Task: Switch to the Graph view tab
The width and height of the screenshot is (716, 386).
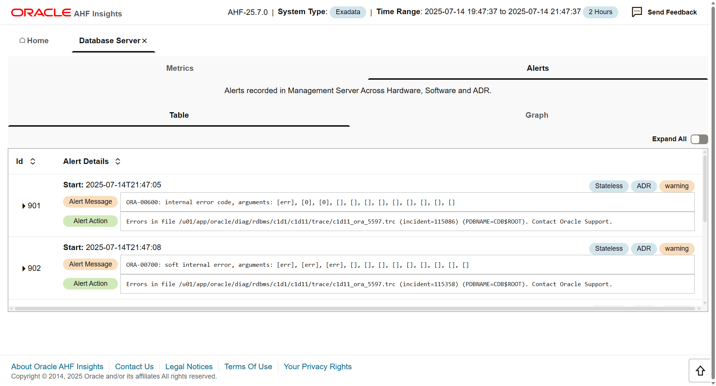Action: 537,115
